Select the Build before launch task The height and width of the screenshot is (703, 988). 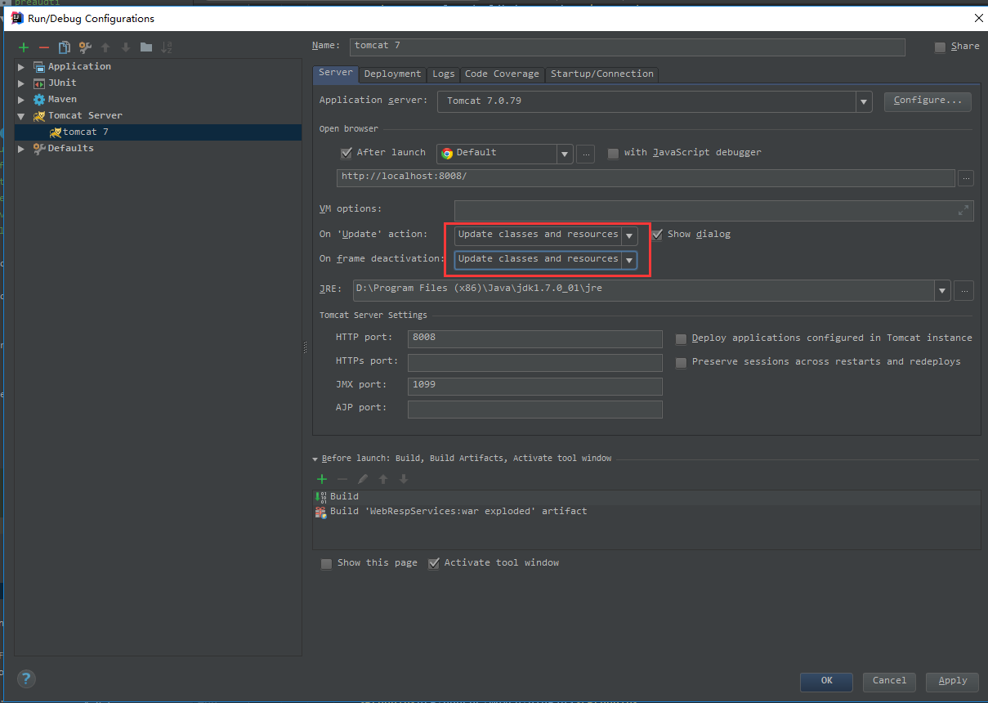(646, 497)
